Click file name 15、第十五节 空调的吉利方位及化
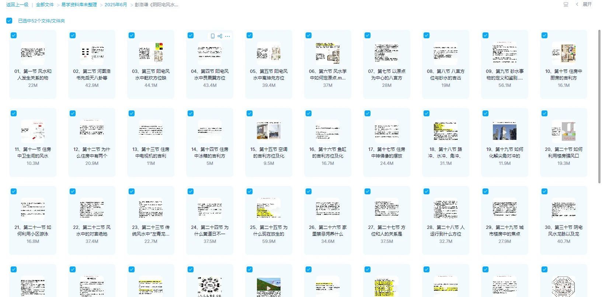The width and height of the screenshot is (602, 297). pyautogui.click(x=269, y=153)
